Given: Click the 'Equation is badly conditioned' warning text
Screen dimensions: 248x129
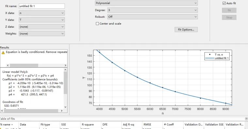Looking at the screenshot, I should click(37, 52).
